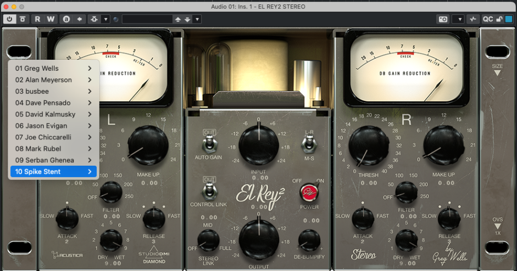Click the INPUT value 0.00 readout
This screenshot has width=517, height=271.
260,178
